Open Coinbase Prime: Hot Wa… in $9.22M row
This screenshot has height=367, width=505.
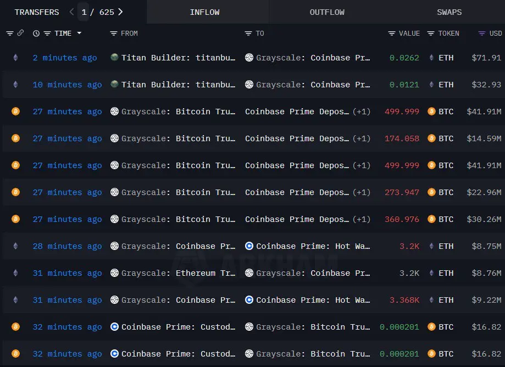pos(313,300)
